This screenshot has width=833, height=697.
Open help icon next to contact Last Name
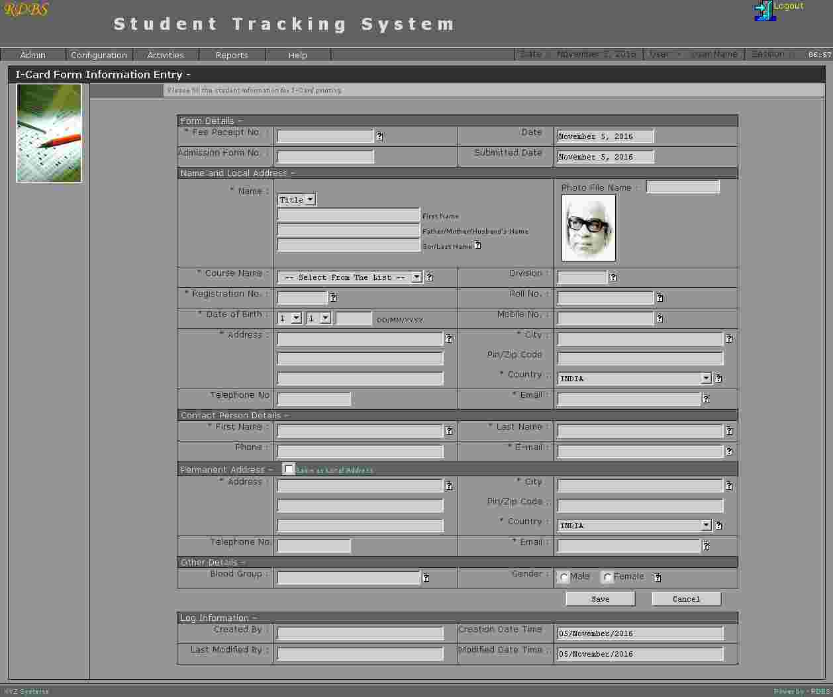pyautogui.click(x=729, y=431)
